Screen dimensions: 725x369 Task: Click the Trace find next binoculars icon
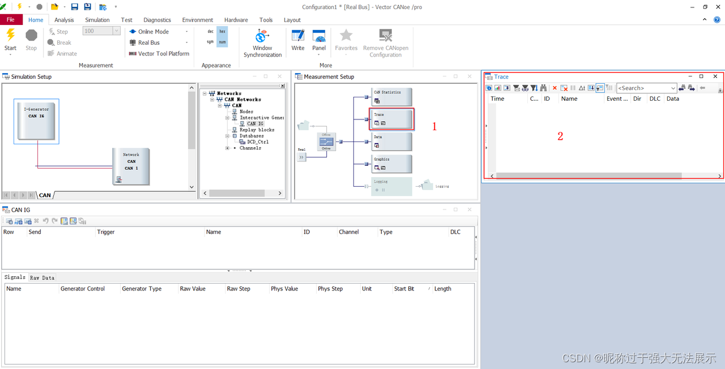[690, 88]
